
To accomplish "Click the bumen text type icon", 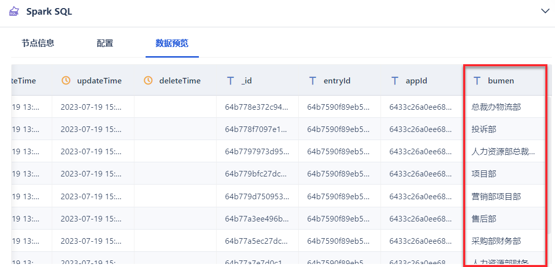I will click(477, 81).
